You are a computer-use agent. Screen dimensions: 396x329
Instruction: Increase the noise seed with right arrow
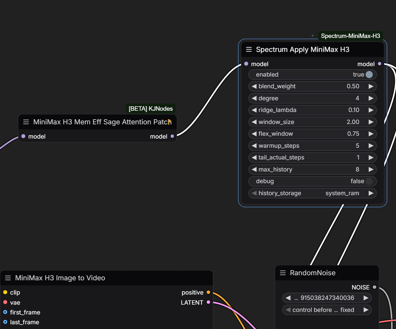click(366, 298)
